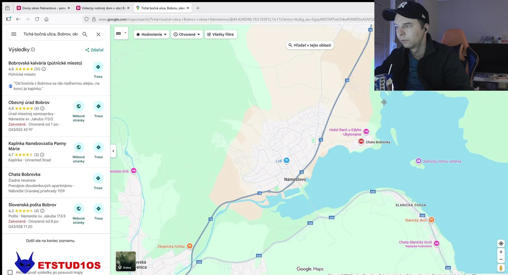
Task: Open the Výsledky info icon
Action: [x=33, y=50]
